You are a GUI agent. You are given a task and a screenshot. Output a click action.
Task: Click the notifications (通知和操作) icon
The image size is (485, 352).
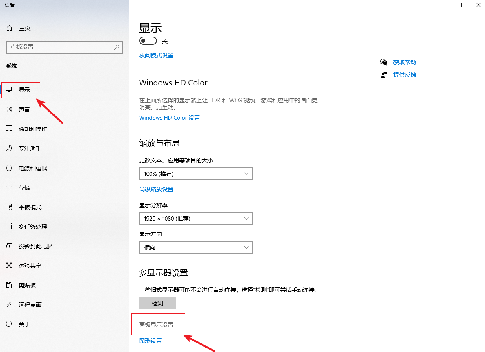pos(9,129)
